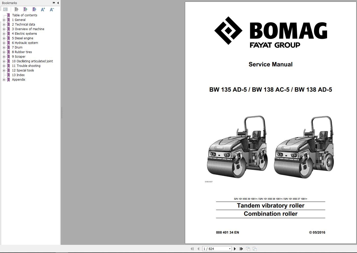Image resolution: width=357 pixels, height=253 pixels.
Task: Click the previous view icon
Action: tap(248, 249)
